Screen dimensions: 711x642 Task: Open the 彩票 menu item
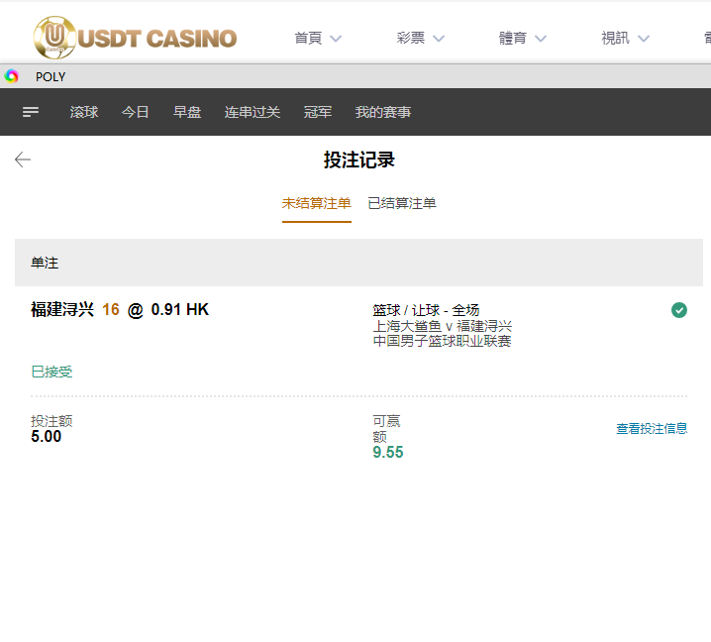tap(411, 38)
